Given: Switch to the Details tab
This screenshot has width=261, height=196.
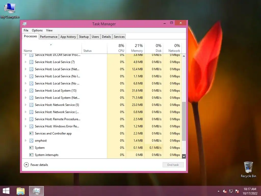Looking at the screenshot, I should point(106,37).
